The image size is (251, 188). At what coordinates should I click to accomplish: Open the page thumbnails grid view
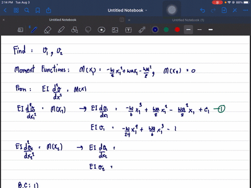(16, 10)
